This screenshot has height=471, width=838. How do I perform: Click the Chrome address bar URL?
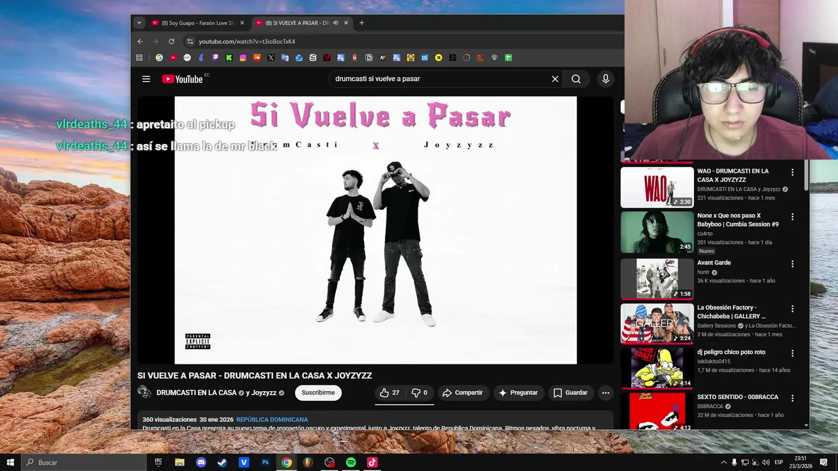click(x=247, y=41)
